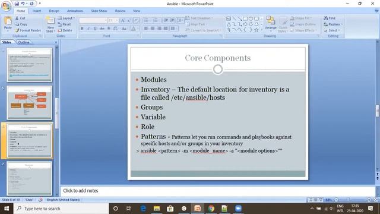The height and width of the screenshot is (214, 380).
Task: Toggle italic formatting
Action: 88,29
